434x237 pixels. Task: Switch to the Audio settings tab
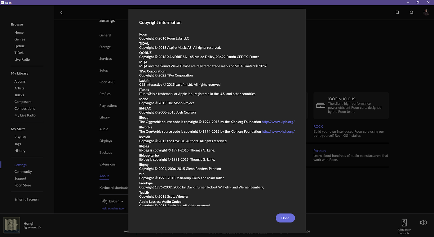pyautogui.click(x=104, y=129)
